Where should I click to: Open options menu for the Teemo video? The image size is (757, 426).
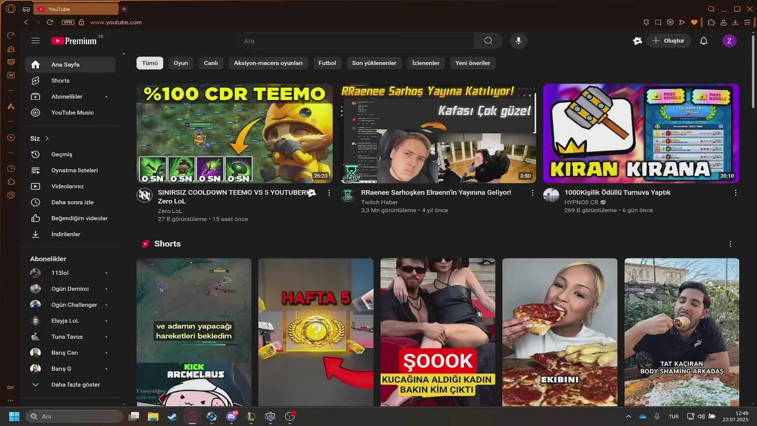coord(329,193)
